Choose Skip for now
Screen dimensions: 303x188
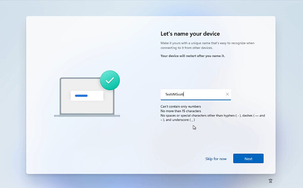pos(216,159)
